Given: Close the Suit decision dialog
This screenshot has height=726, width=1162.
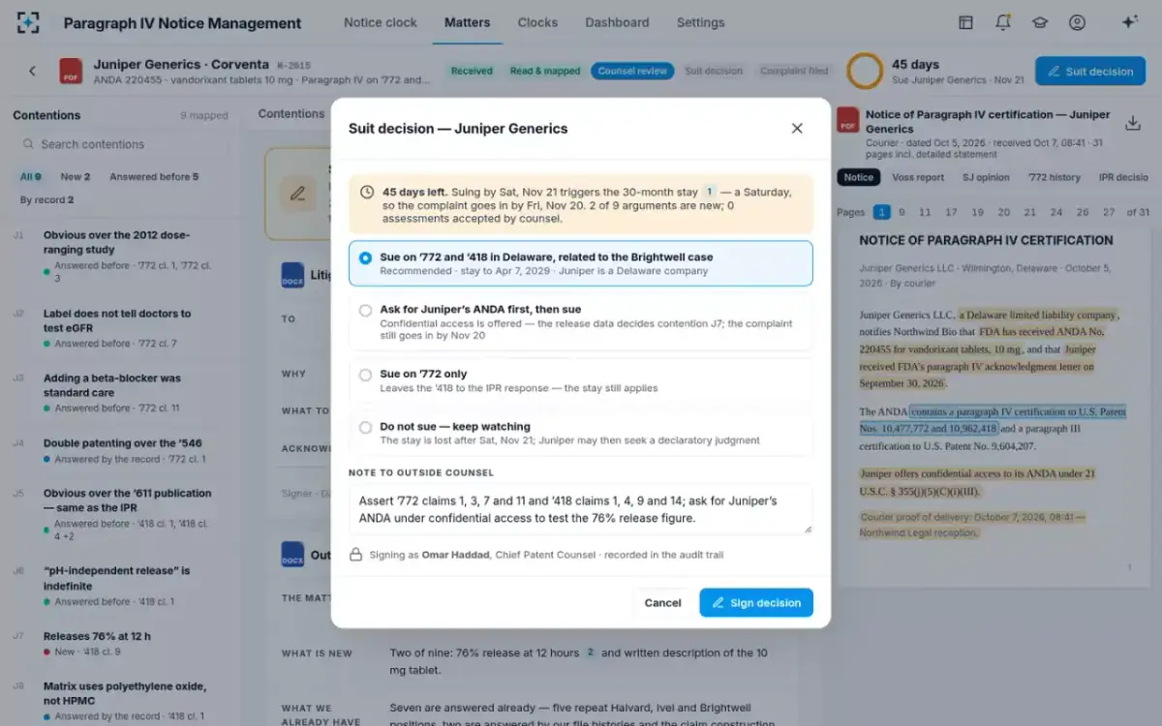Looking at the screenshot, I should click(x=797, y=128).
